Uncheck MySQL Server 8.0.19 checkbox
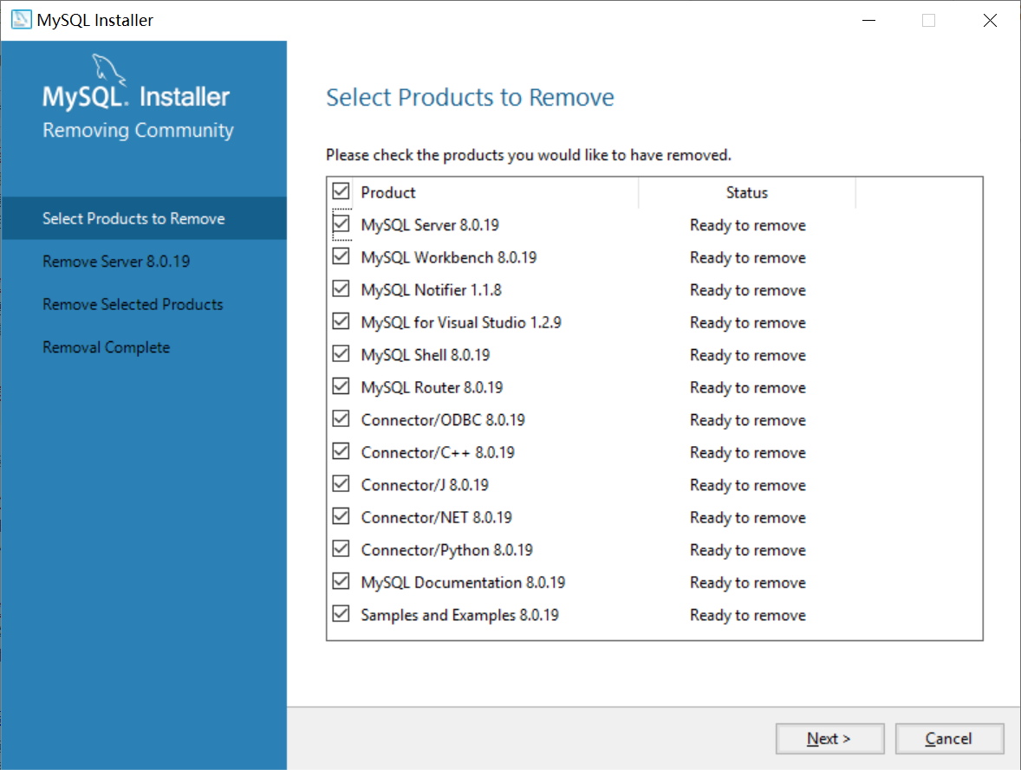The image size is (1021, 770). coord(341,224)
